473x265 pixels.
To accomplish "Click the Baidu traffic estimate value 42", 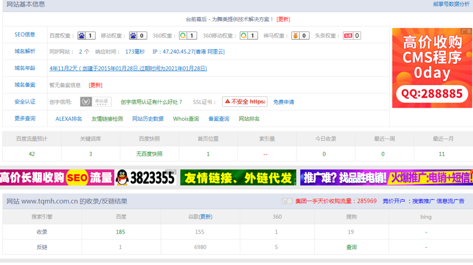I will (32, 154).
